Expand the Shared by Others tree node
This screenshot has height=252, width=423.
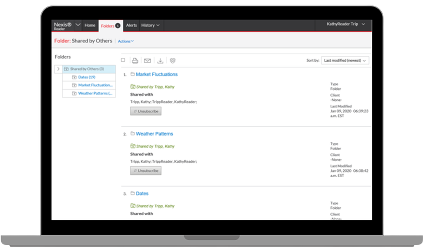tap(58, 68)
